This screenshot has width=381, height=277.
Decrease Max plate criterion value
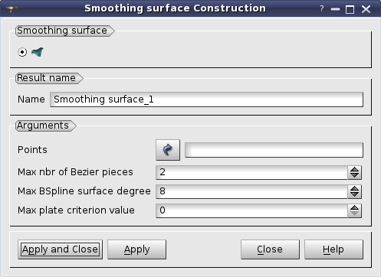point(354,214)
